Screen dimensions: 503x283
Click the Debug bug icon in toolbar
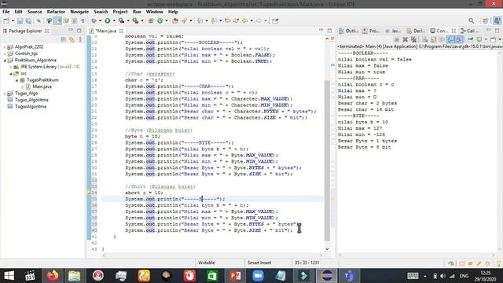(x=94, y=21)
